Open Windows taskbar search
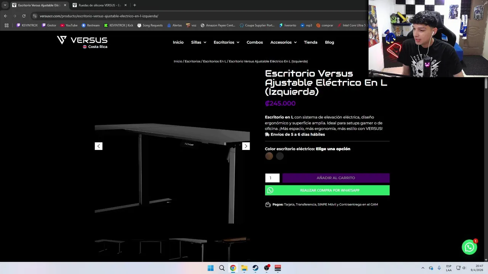The height and width of the screenshot is (274, 488). pos(222,268)
